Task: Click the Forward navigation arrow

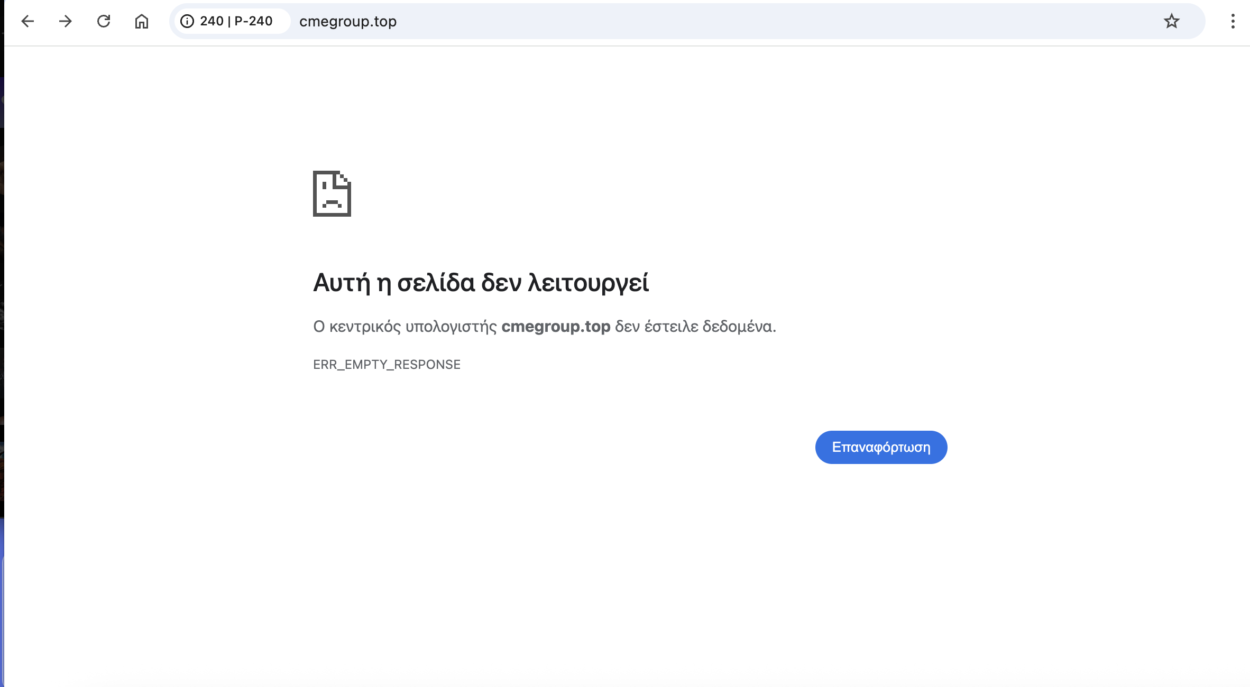Action: click(x=66, y=21)
